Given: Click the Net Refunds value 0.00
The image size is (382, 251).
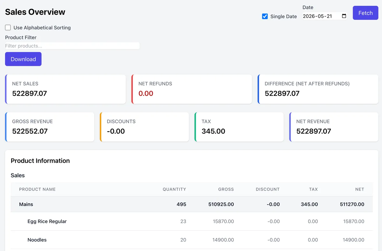Looking at the screenshot, I should coord(146,93).
